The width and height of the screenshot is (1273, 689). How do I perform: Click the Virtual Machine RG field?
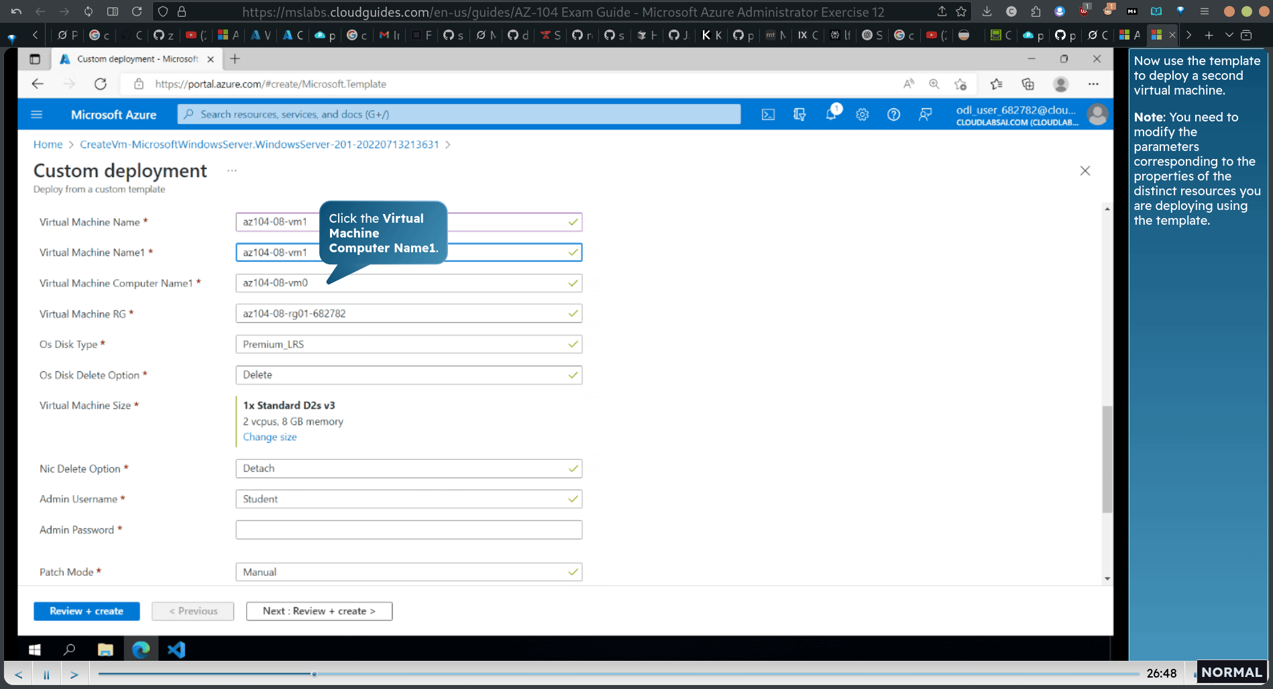[x=409, y=313]
